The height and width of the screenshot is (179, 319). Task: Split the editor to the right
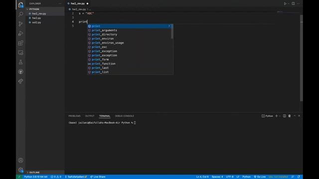[293, 3]
